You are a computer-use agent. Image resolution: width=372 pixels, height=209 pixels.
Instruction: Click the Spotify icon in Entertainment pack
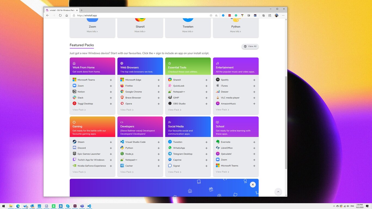pyautogui.click(x=218, y=80)
